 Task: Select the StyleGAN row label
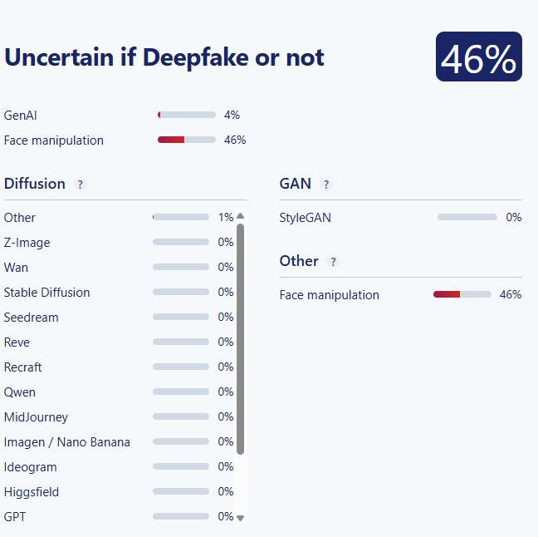click(305, 218)
